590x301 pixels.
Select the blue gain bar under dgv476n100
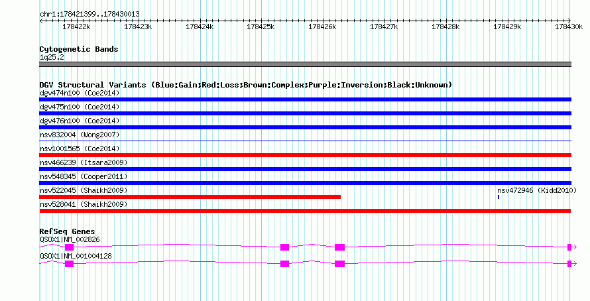[305, 127]
